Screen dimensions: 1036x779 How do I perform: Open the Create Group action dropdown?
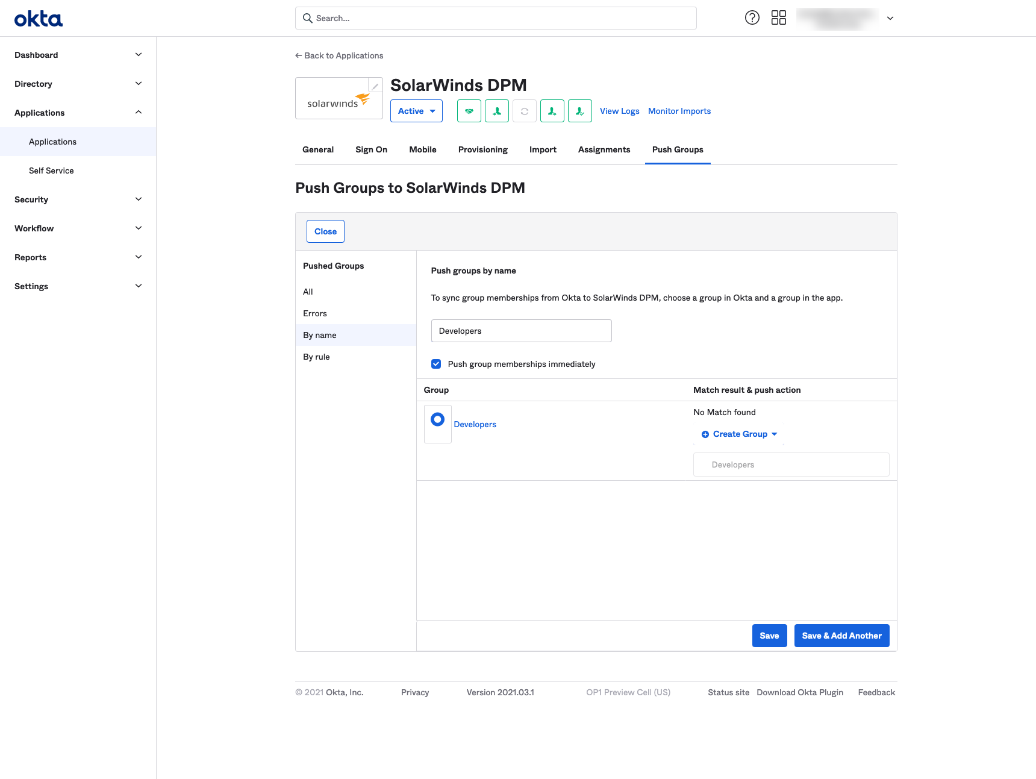739,434
